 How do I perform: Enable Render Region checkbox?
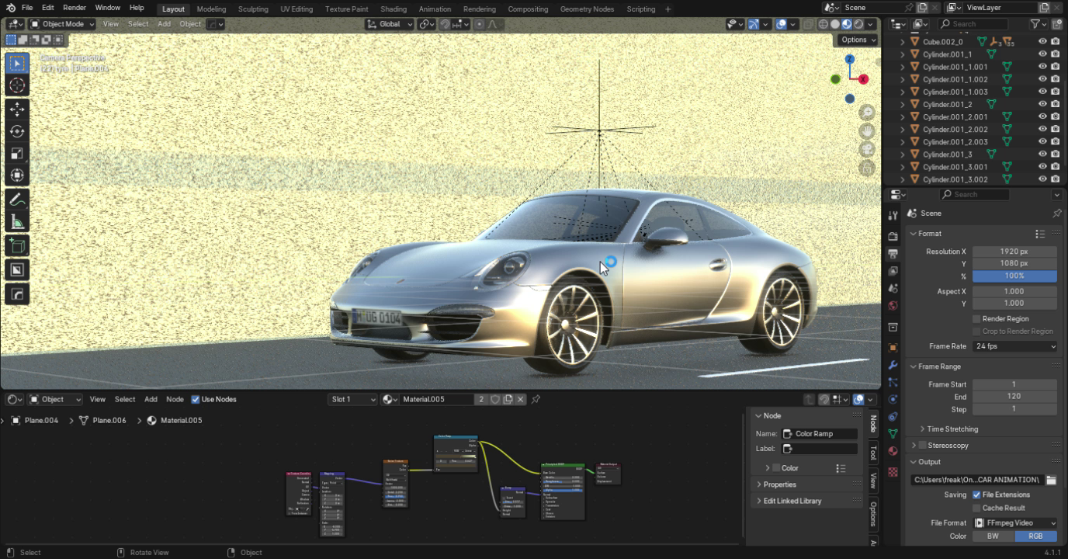(976, 319)
